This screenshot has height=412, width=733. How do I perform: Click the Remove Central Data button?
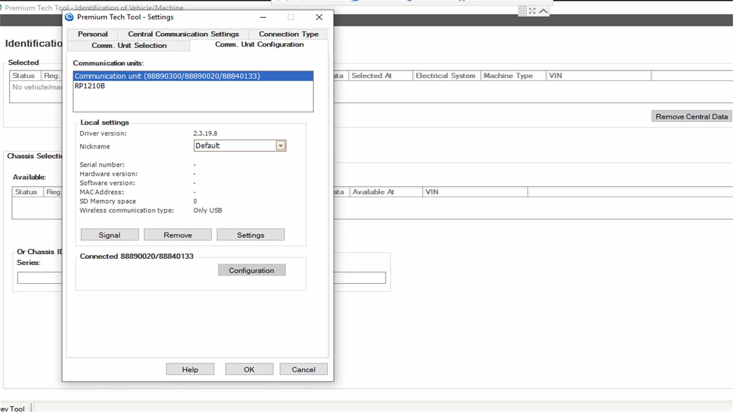(x=692, y=116)
